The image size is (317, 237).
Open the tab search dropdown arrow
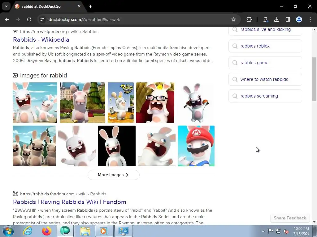[6, 6]
